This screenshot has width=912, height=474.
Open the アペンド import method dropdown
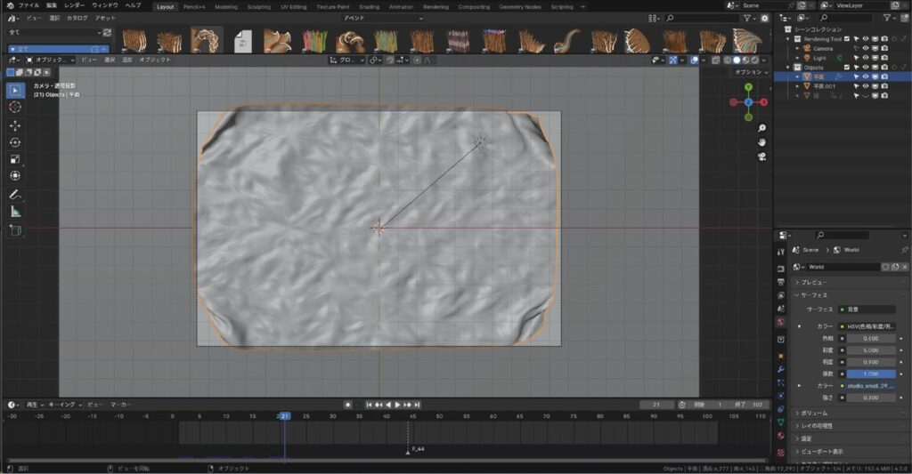383,18
